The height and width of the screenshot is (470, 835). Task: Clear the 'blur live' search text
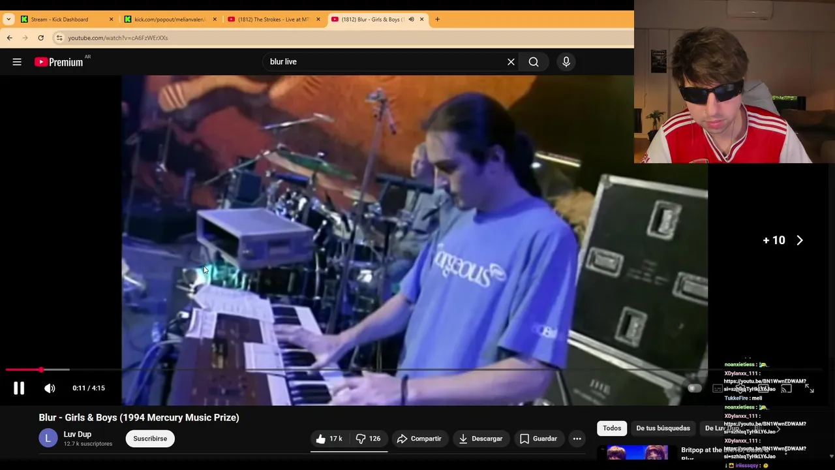click(511, 62)
